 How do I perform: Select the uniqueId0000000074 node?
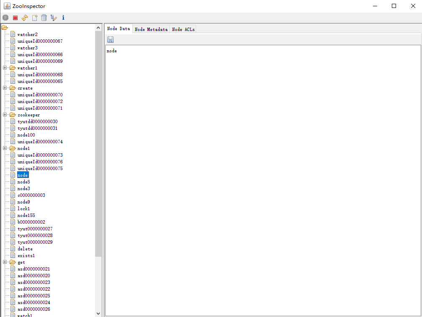click(40, 142)
